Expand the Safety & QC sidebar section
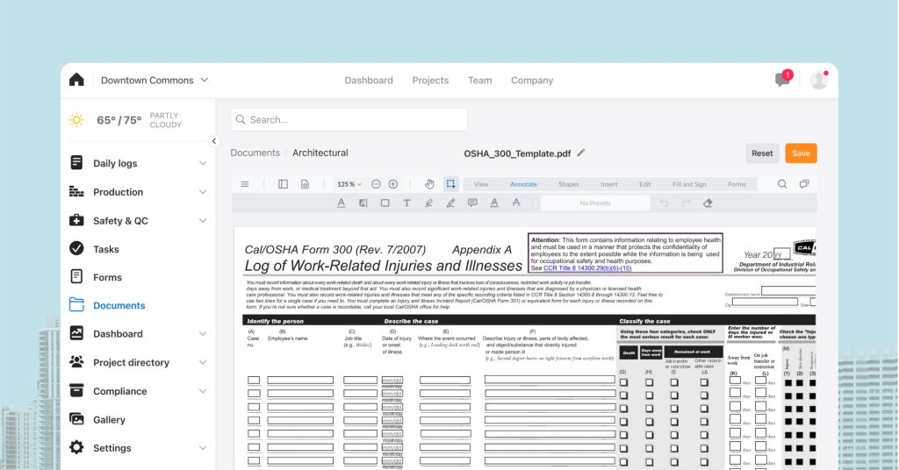Image resolution: width=899 pixels, height=470 pixels. tap(203, 220)
